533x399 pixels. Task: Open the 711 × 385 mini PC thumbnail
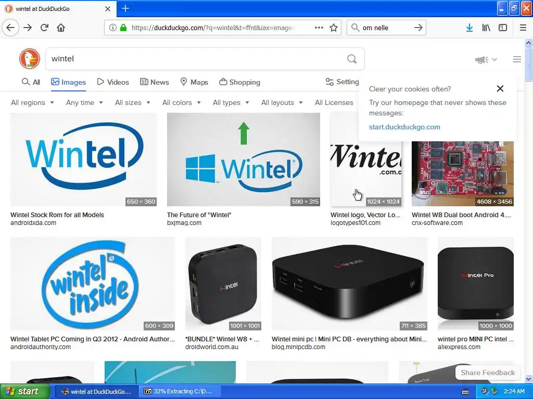(349, 284)
